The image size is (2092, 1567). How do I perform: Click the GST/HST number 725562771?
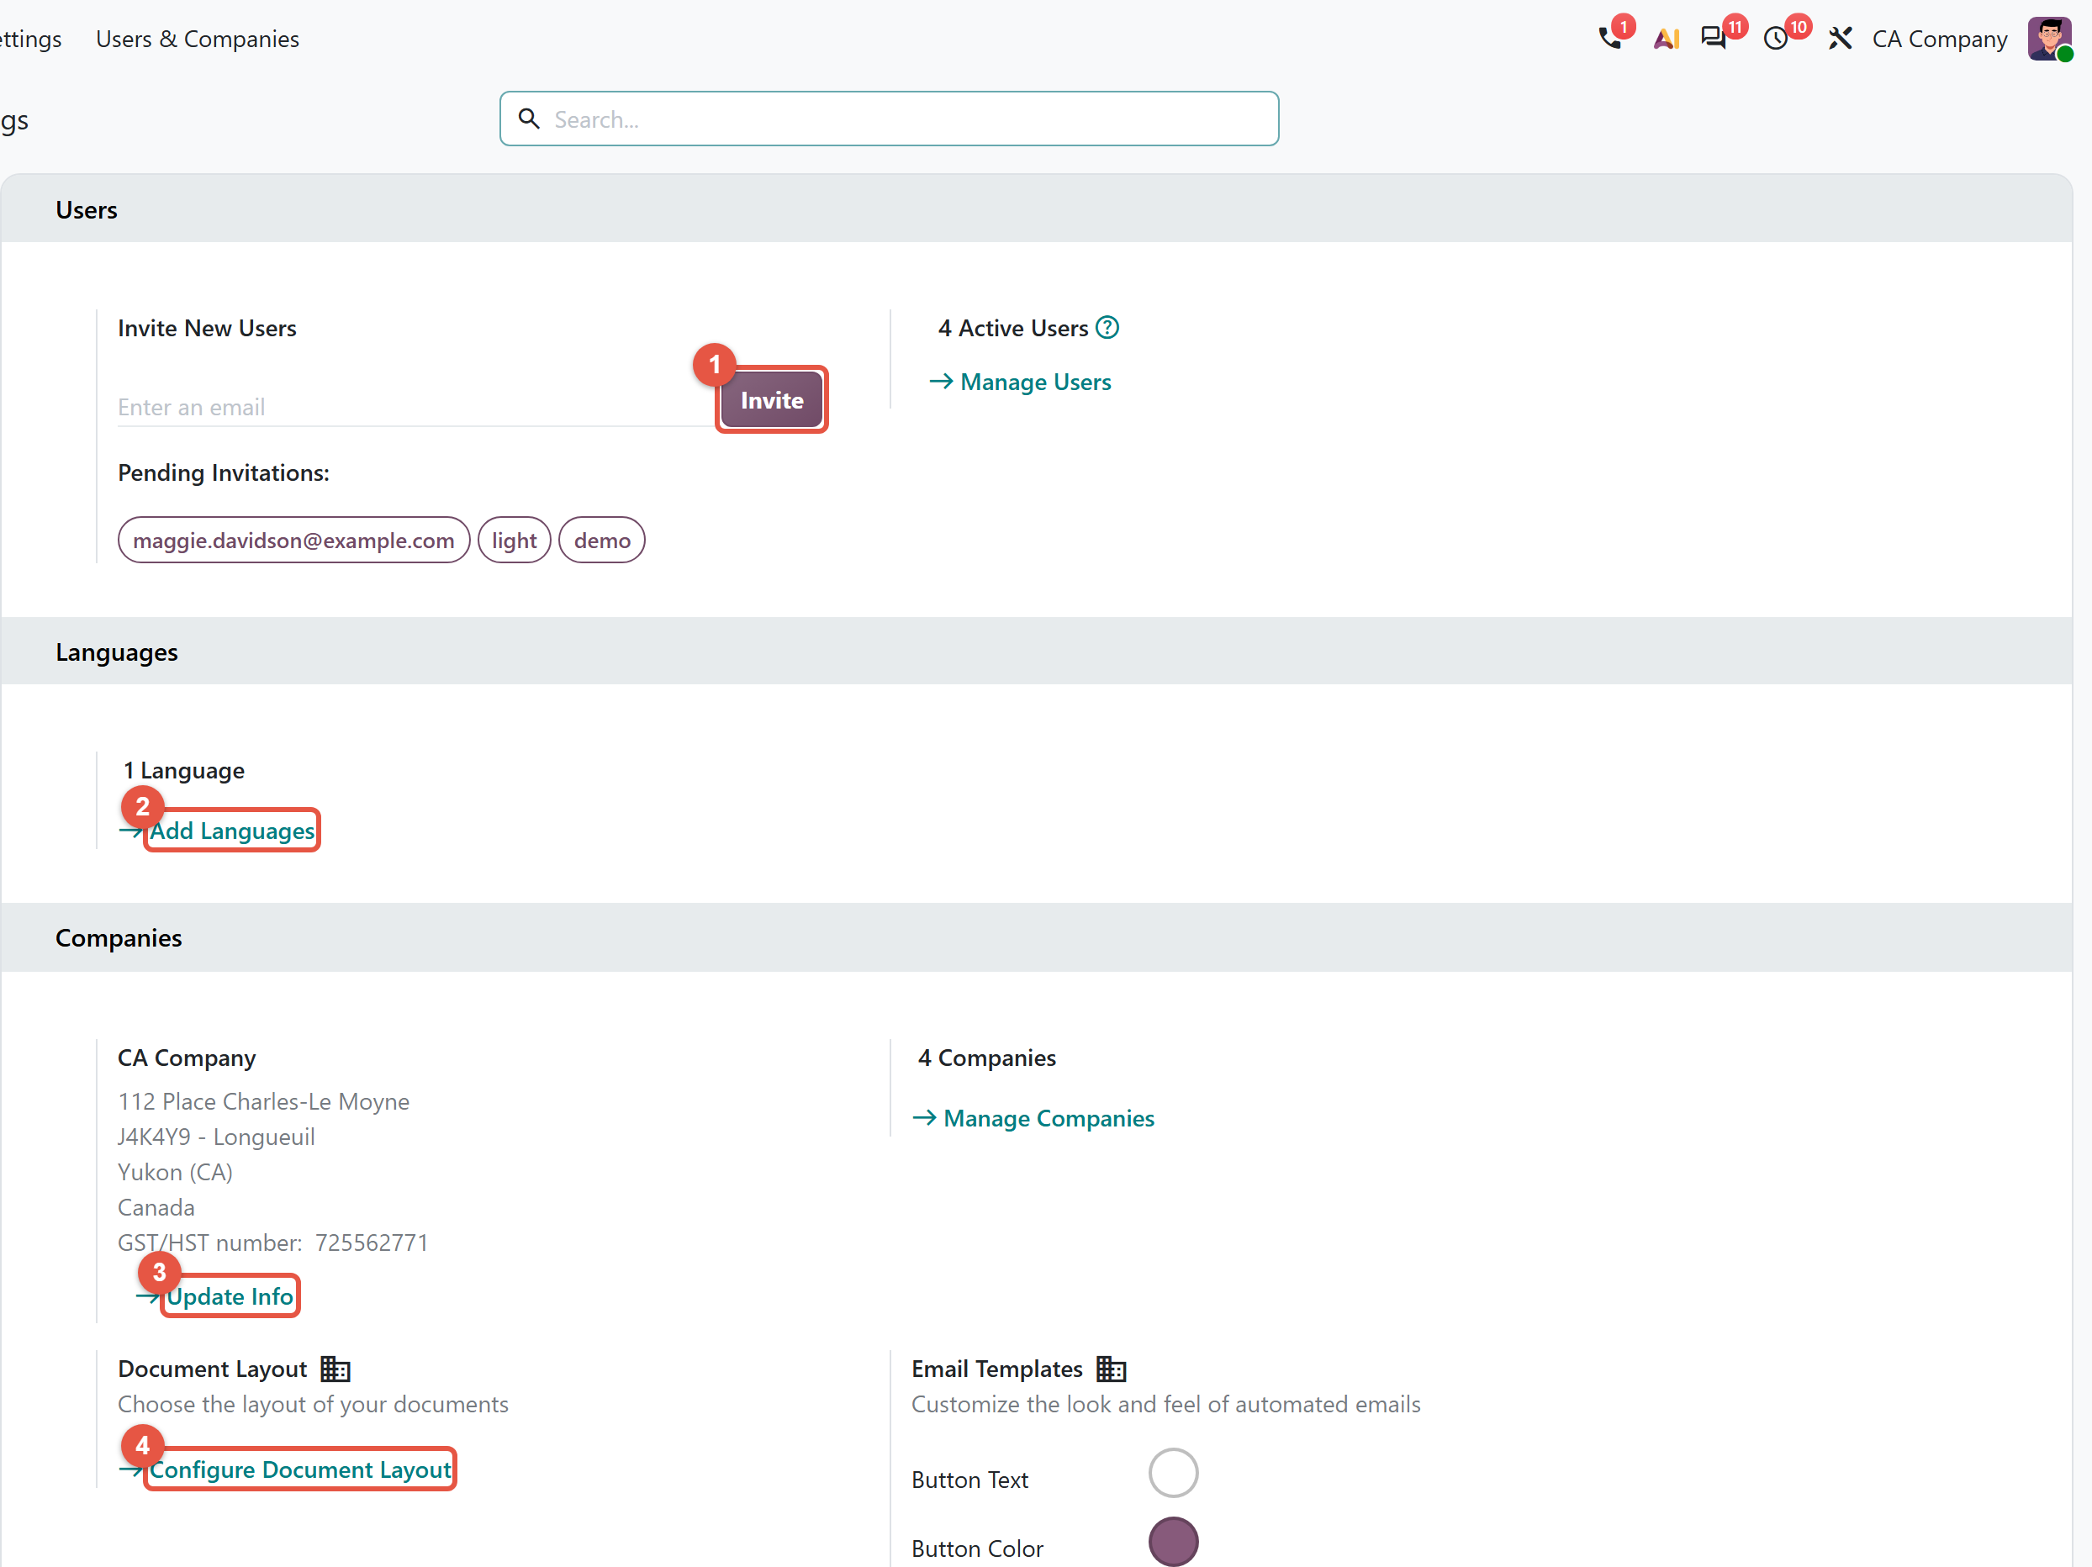tap(372, 1242)
